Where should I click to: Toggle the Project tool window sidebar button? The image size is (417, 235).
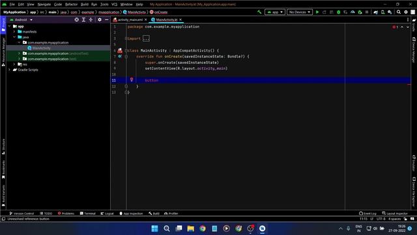pos(3,25)
